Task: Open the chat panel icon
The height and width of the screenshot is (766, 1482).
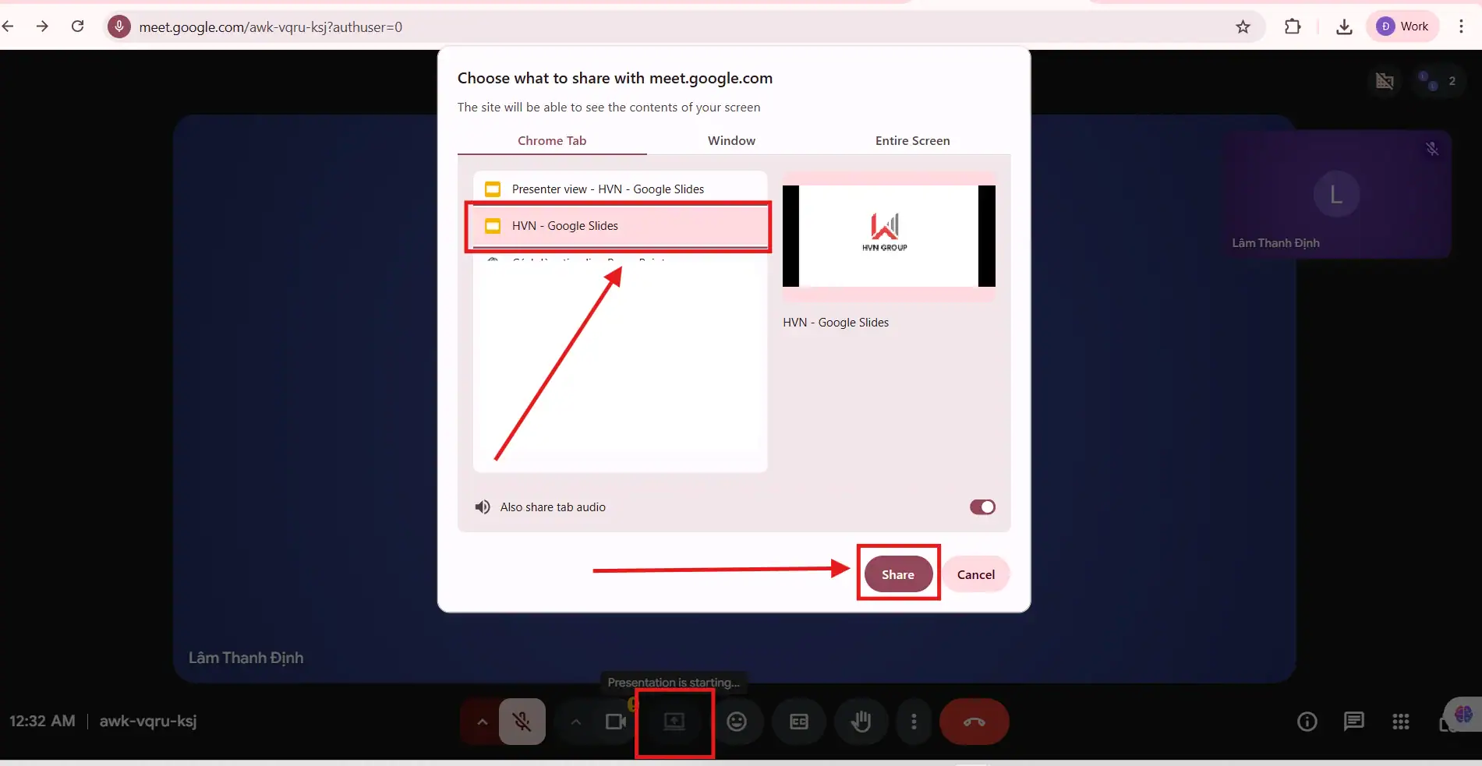Action: 1353,722
